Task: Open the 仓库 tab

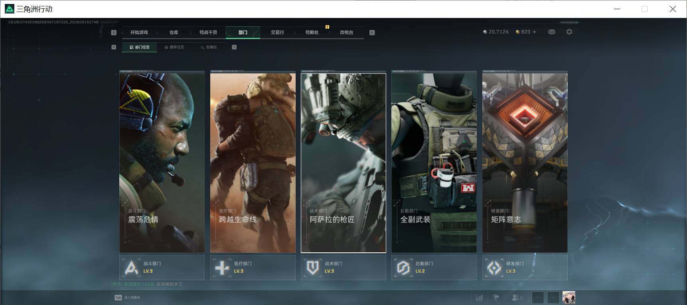Action: click(174, 32)
